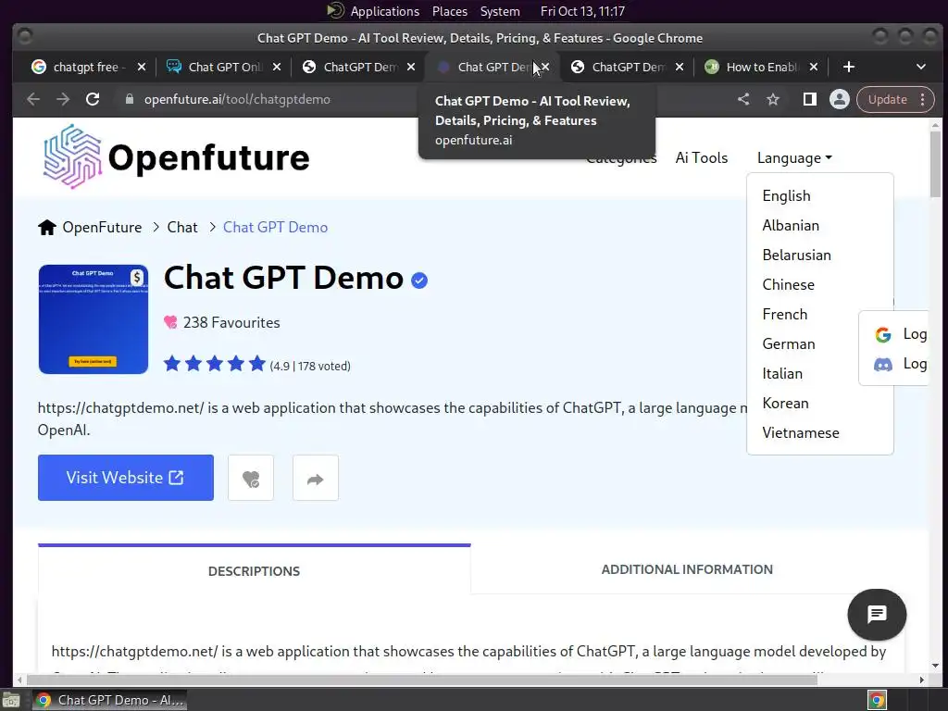Close the 'chatgpt free' tab
This screenshot has height=711, width=948.
tap(142, 67)
